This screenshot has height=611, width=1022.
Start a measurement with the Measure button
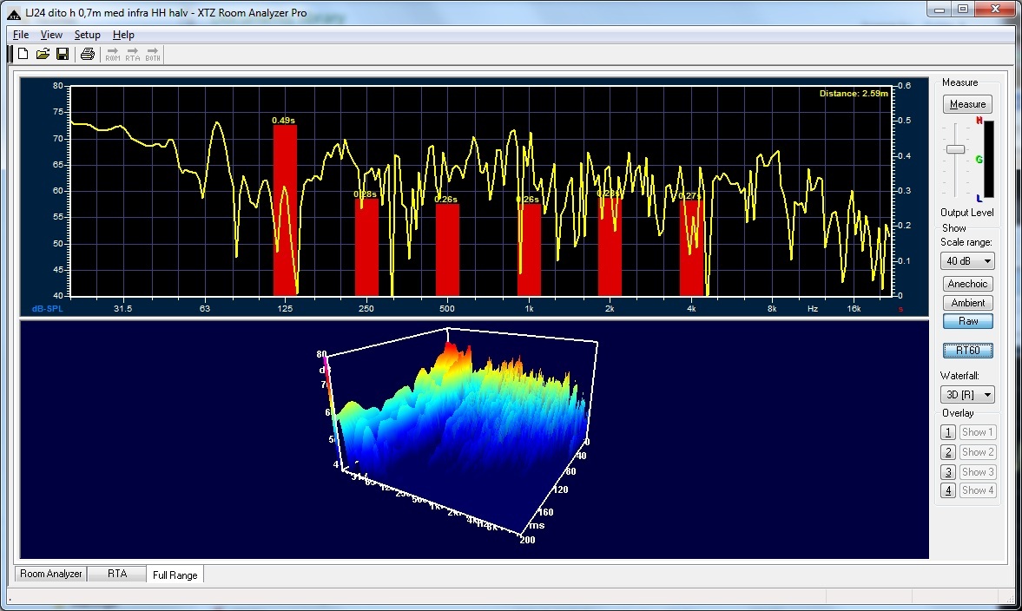point(967,104)
